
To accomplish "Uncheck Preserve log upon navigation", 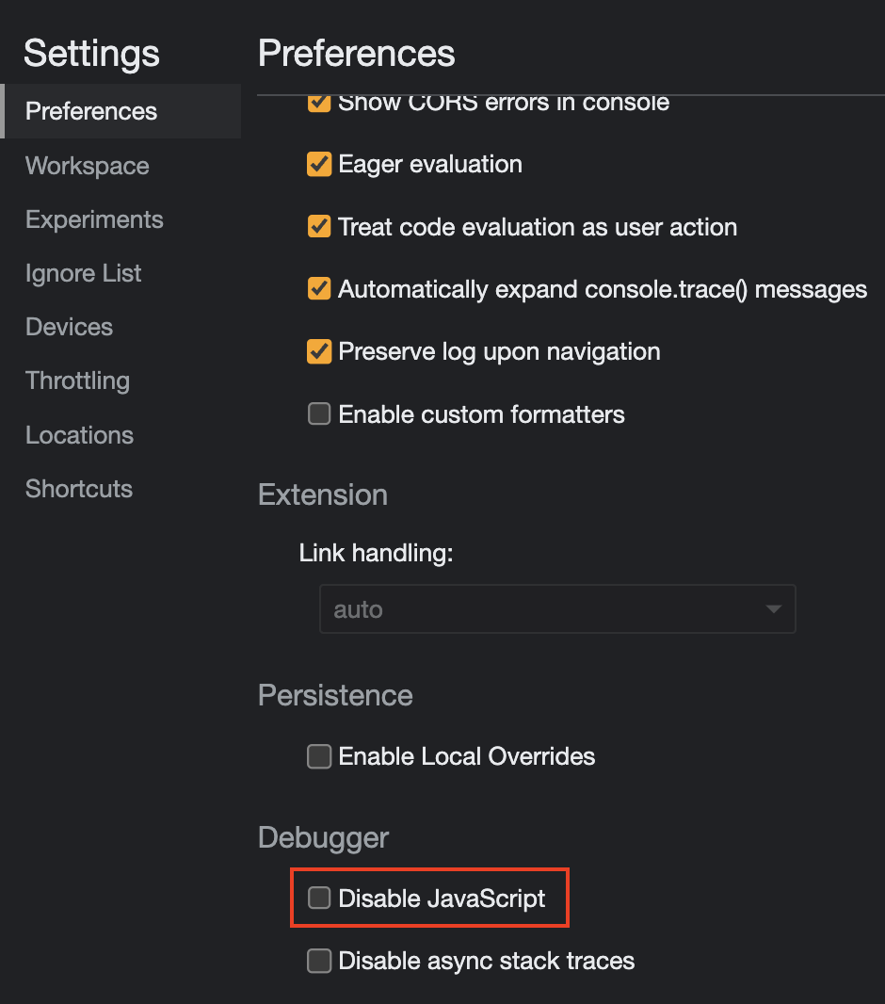I will (318, 351).
